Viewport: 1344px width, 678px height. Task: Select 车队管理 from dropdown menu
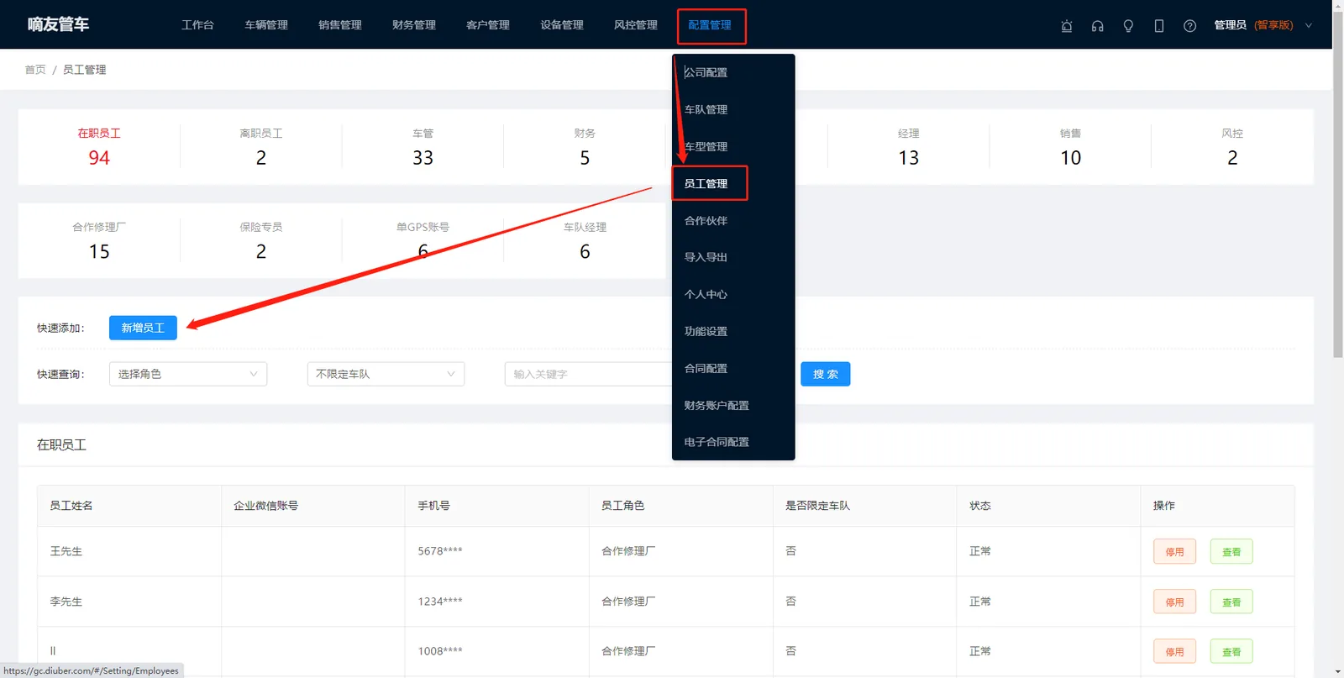(733, 109)
